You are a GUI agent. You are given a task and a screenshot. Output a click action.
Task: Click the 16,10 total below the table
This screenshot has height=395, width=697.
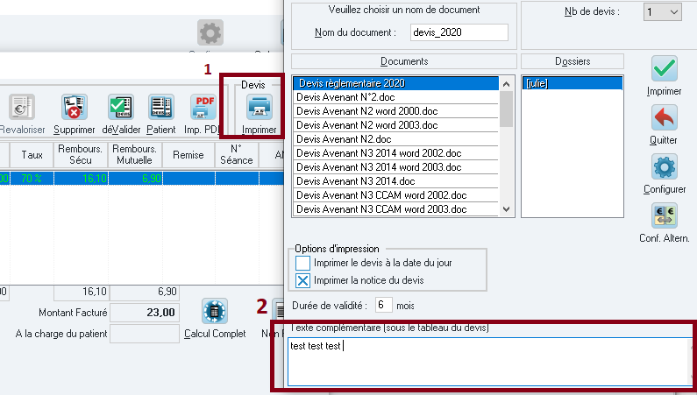point(81,292)
